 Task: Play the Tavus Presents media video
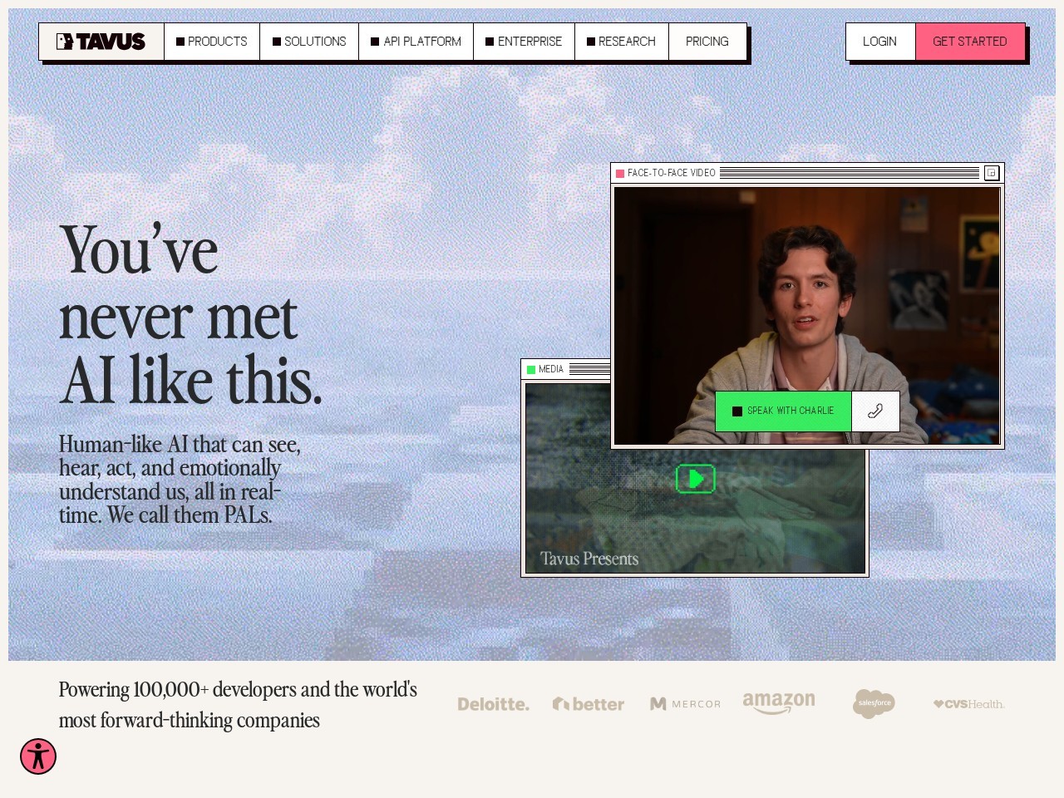coord(696,479)
